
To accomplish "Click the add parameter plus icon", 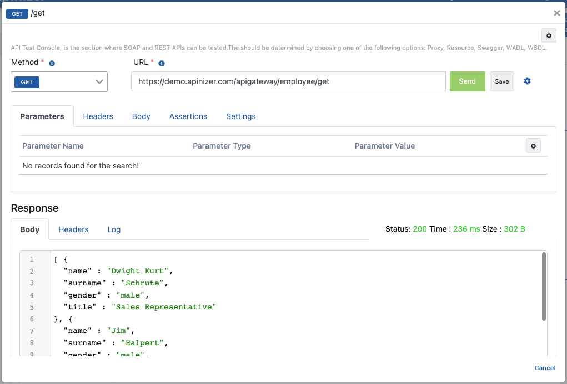I will click(533, 146).
